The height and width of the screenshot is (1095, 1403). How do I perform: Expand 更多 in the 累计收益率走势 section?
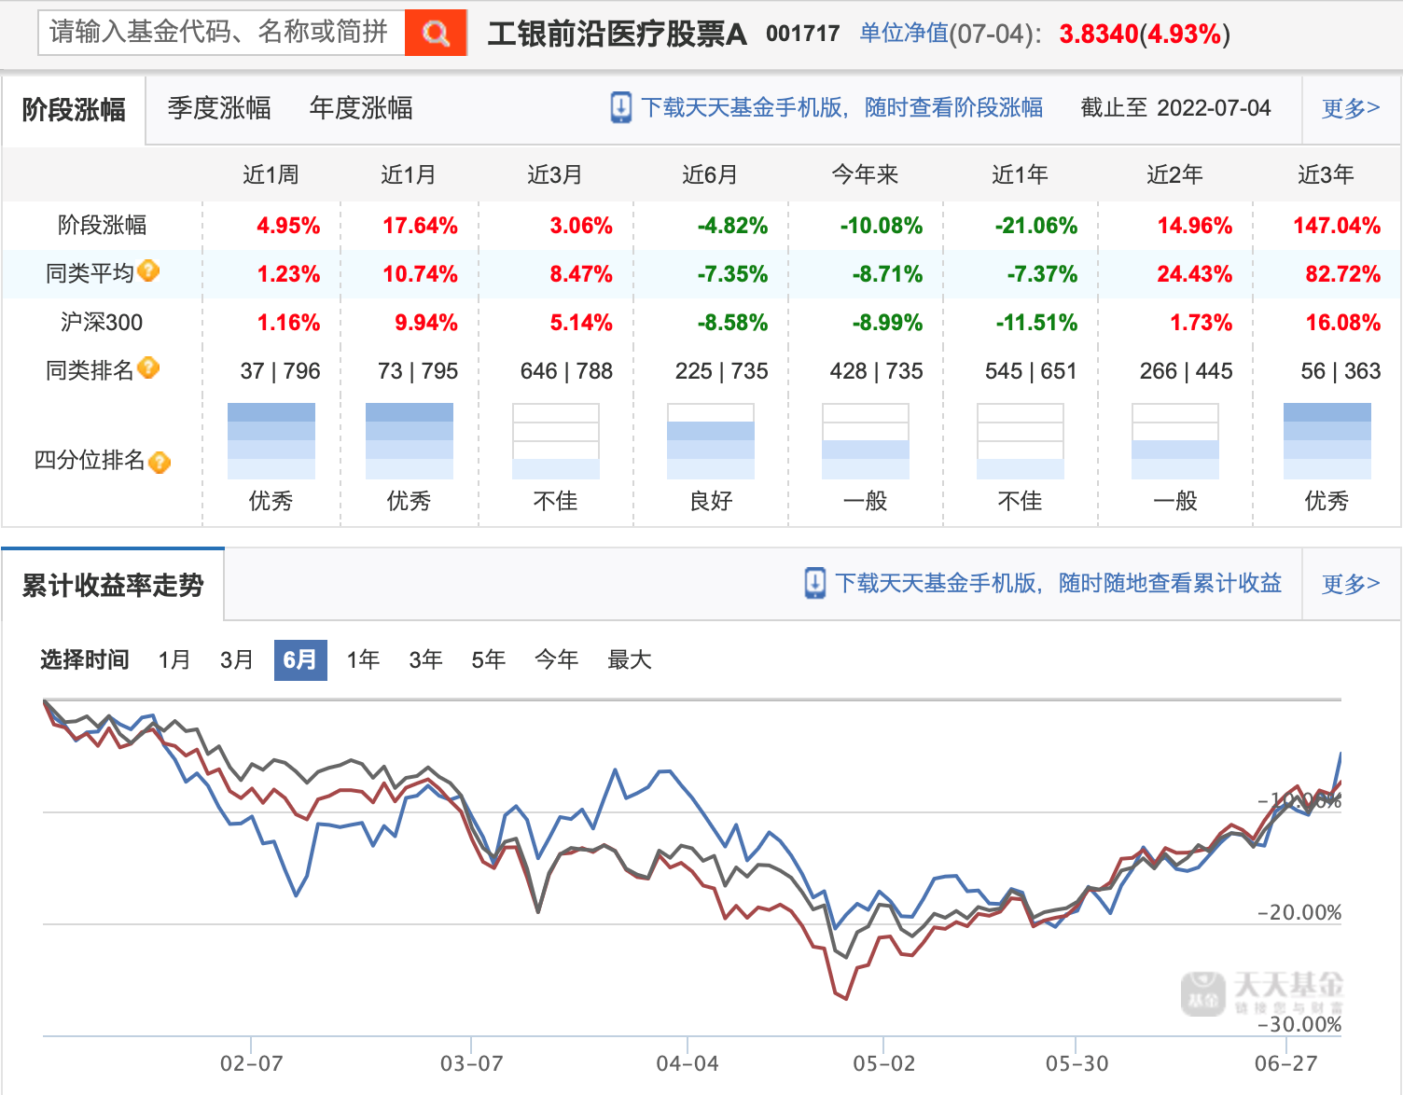point(1350,584)
